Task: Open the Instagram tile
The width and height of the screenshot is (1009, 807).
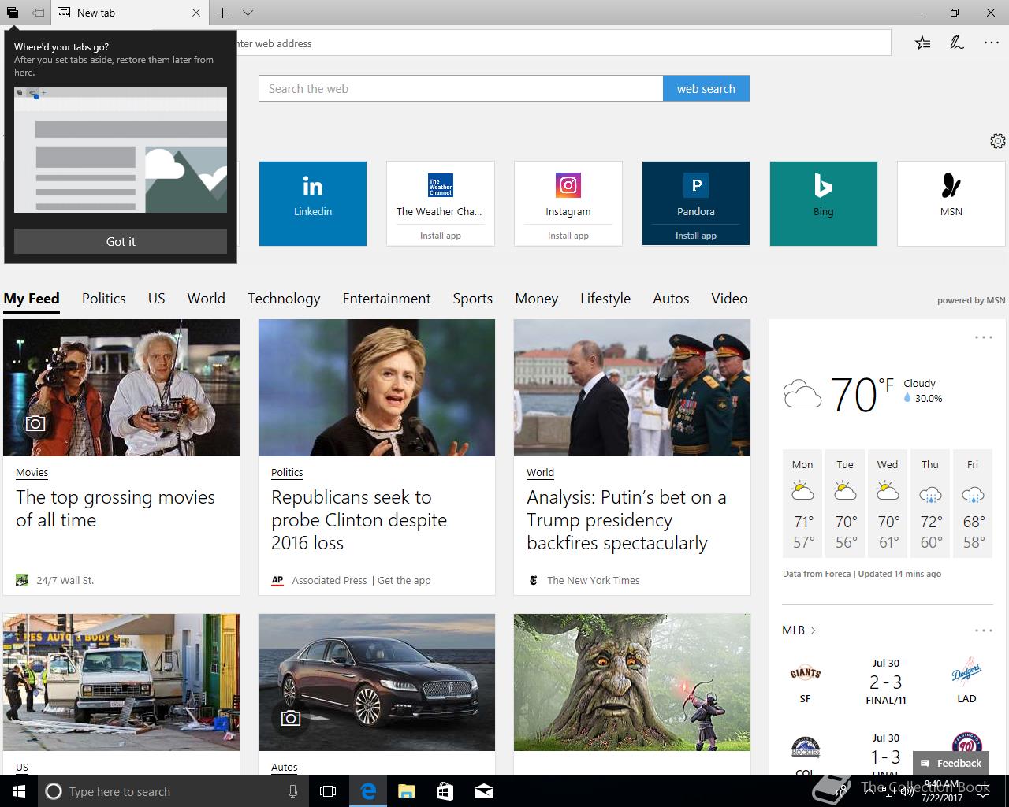Action: (568, 193)
